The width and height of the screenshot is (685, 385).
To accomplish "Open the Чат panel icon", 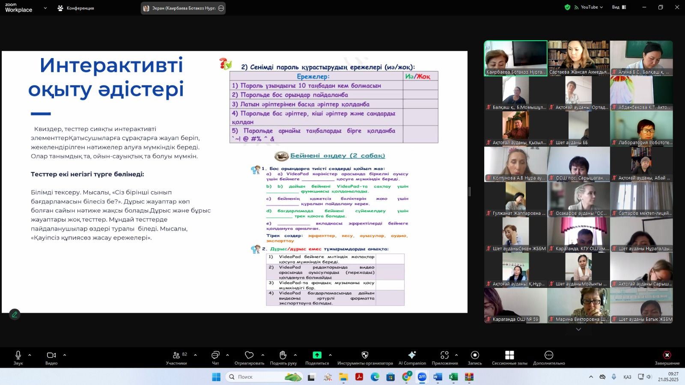I will pyautogui.click(x=215, y=355).
